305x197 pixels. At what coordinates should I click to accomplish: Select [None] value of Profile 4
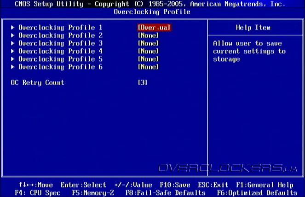pyautogui.click(x=149, y=51)
